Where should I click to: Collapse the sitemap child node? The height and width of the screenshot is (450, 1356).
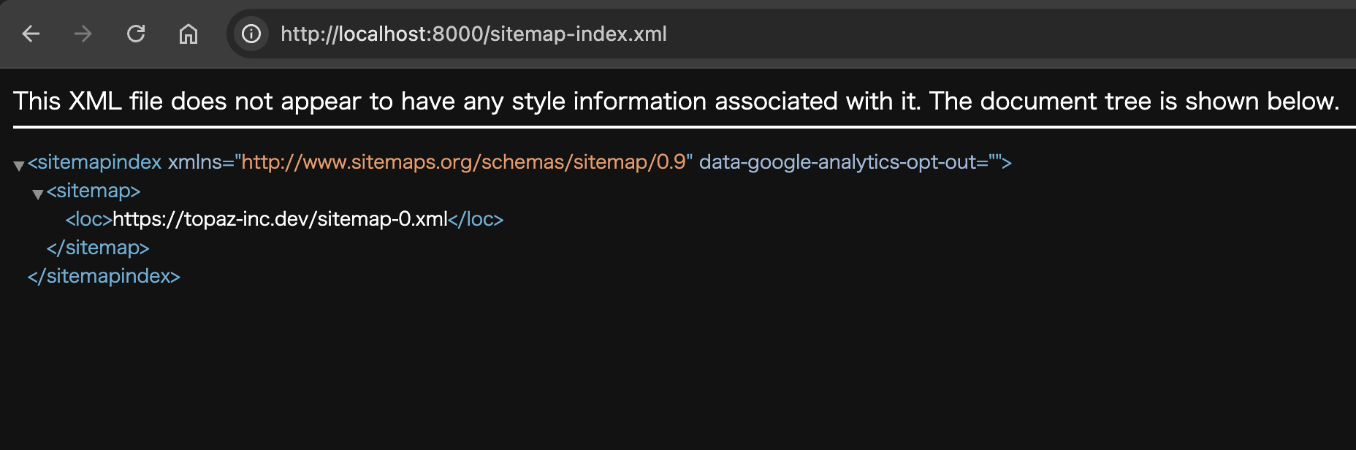38,194
